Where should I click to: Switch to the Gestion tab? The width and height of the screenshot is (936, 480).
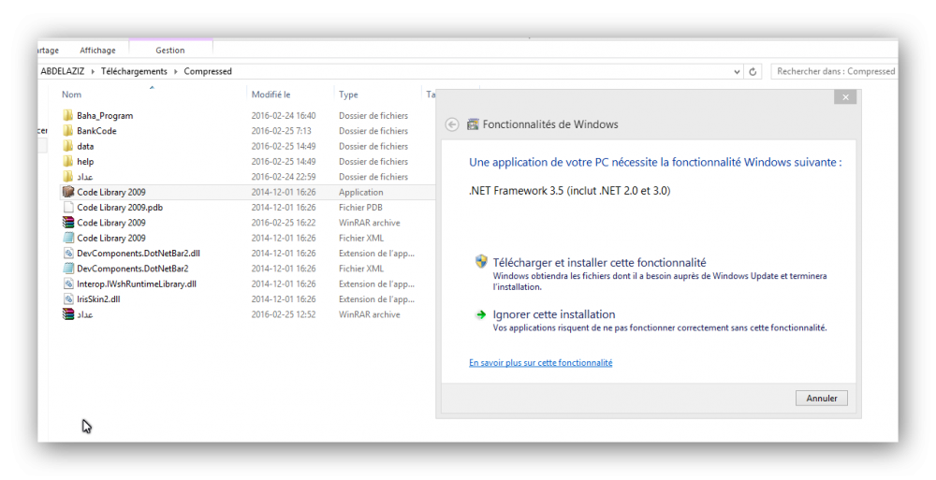click(170, 51)
